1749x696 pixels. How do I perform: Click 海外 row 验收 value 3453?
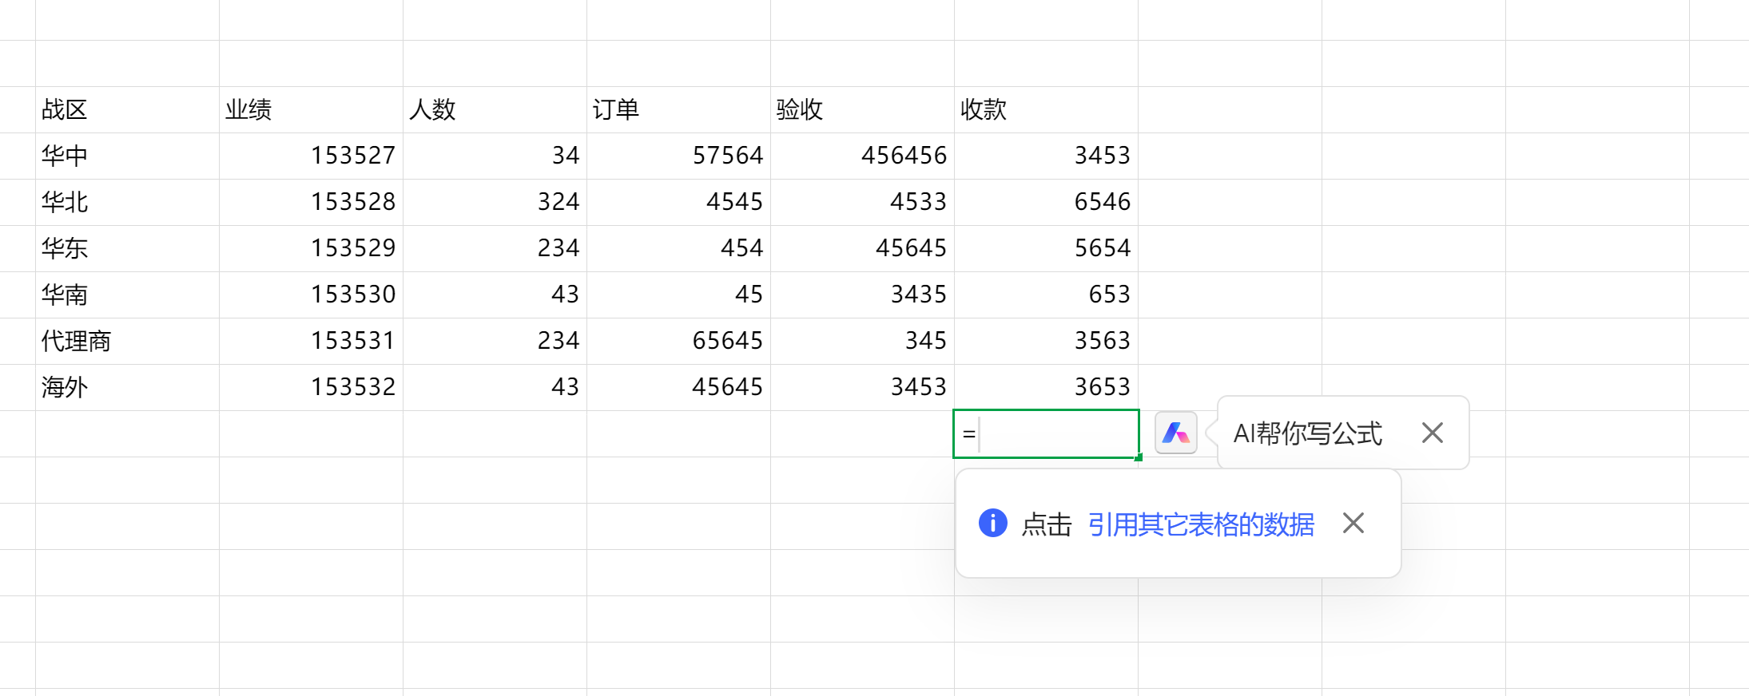tap(862, 387)
